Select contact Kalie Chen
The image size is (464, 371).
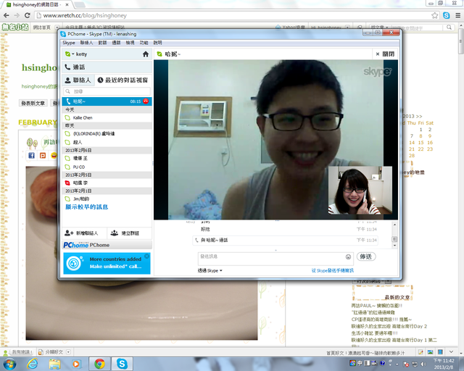107,118
